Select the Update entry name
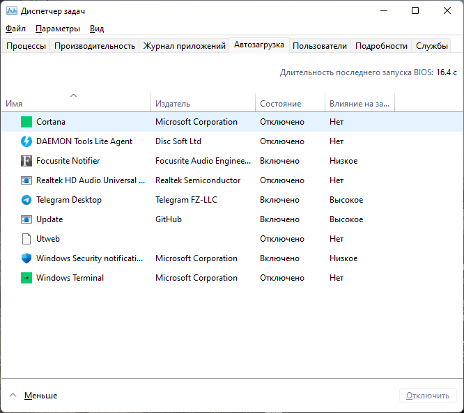 [x=49, y=219]
